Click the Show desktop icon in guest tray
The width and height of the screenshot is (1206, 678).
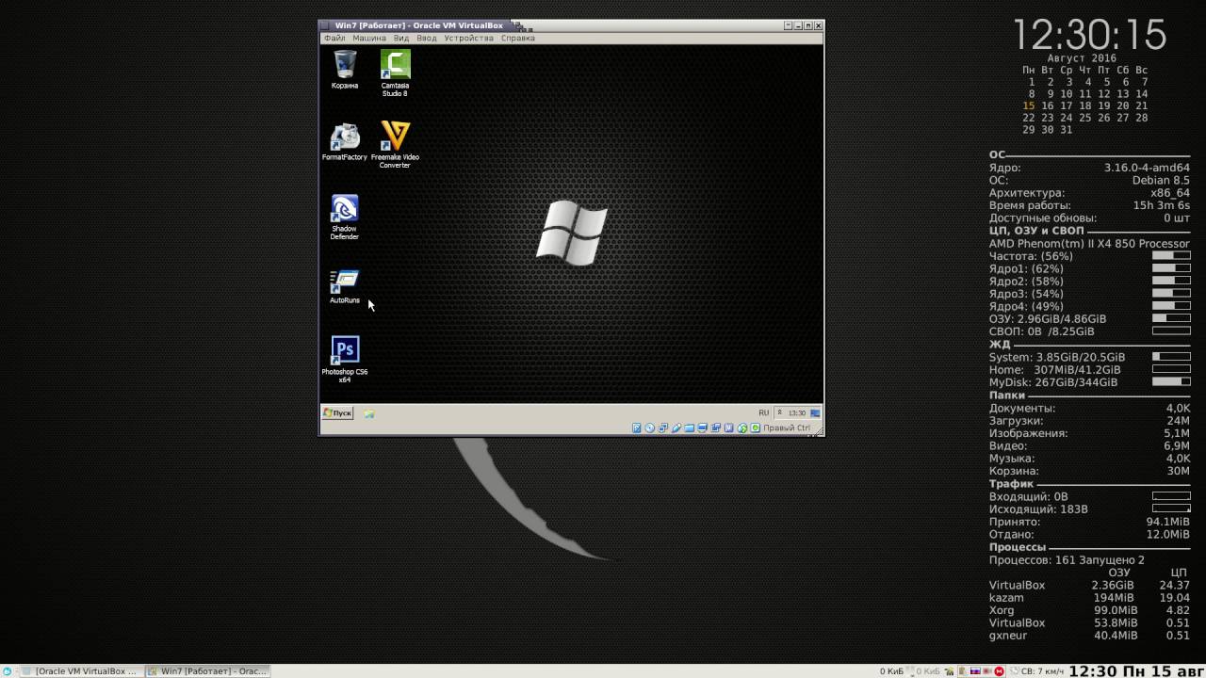click(816, 412)
